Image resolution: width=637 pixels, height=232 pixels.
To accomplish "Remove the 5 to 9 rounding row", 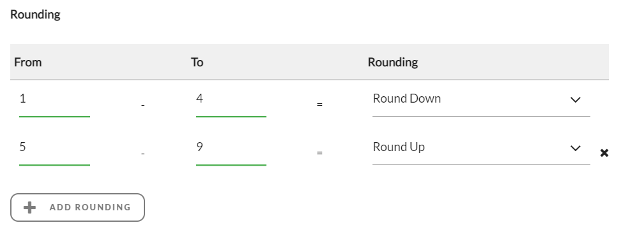I will click(604, 153).
